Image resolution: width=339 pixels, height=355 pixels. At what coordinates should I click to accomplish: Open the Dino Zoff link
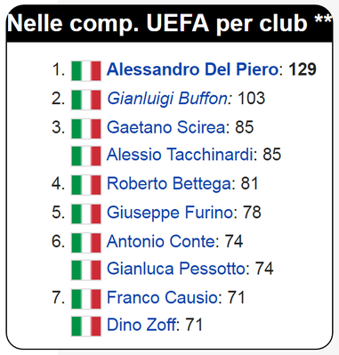(141, 325)
